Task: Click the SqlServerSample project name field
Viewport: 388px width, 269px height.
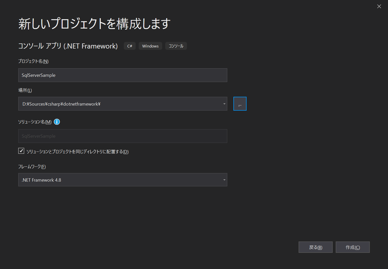Action: pos(123,75)
